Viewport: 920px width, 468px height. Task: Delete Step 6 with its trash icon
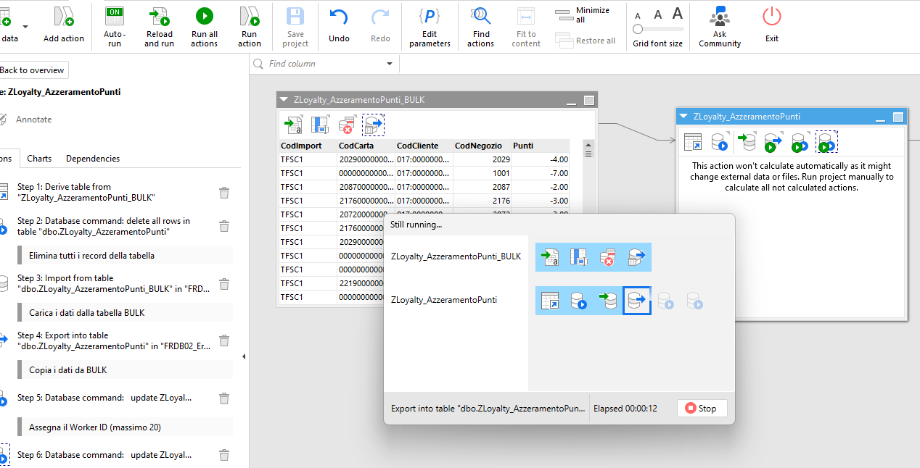click(x=224, y=455)
